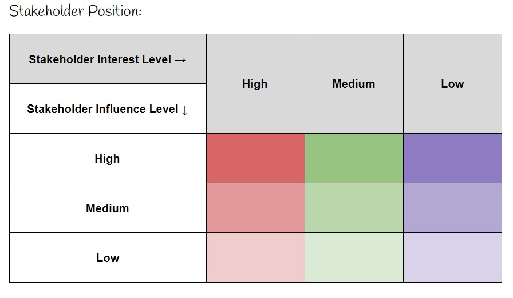Select the Low influence row label
The height and width of the screenshot is (298, 513).
pyautogui.click(x=107, y=258)
